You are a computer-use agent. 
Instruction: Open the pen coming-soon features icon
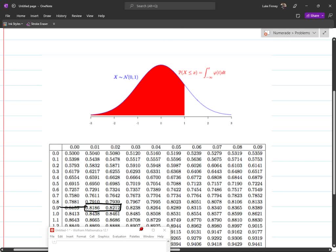pyautogui.click(x=295, y=6)
